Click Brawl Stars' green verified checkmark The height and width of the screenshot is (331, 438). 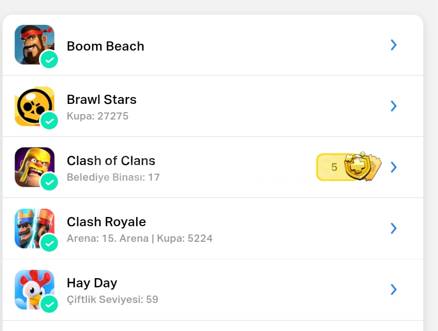coord(49,121)
